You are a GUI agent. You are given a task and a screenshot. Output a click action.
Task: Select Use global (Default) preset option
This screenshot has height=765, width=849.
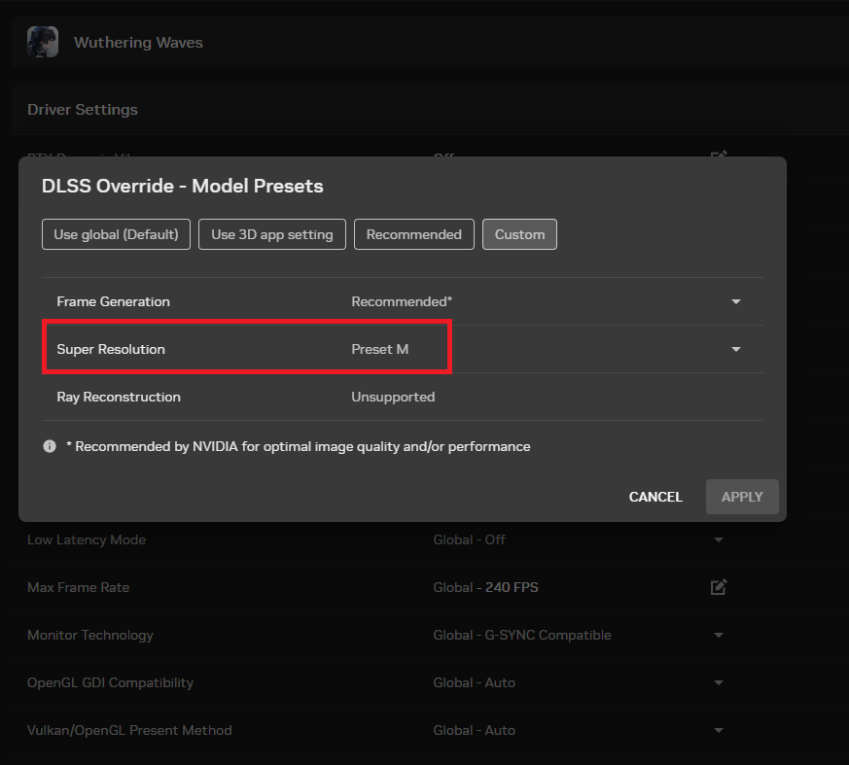click(x=116, y=234)
